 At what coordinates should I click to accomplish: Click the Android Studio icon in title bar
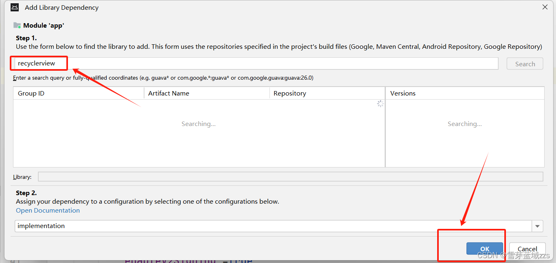point(15,7)
